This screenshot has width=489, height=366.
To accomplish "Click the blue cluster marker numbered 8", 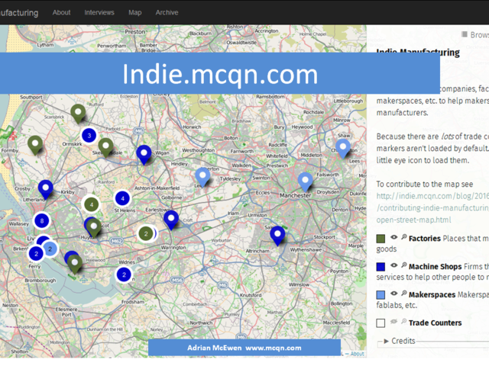I will point(42,220).
